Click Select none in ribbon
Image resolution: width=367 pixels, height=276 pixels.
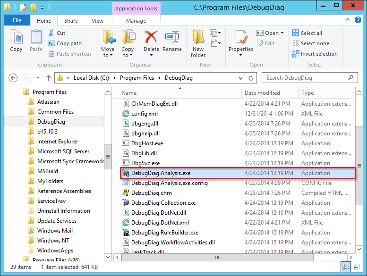[x=311, y=43]
